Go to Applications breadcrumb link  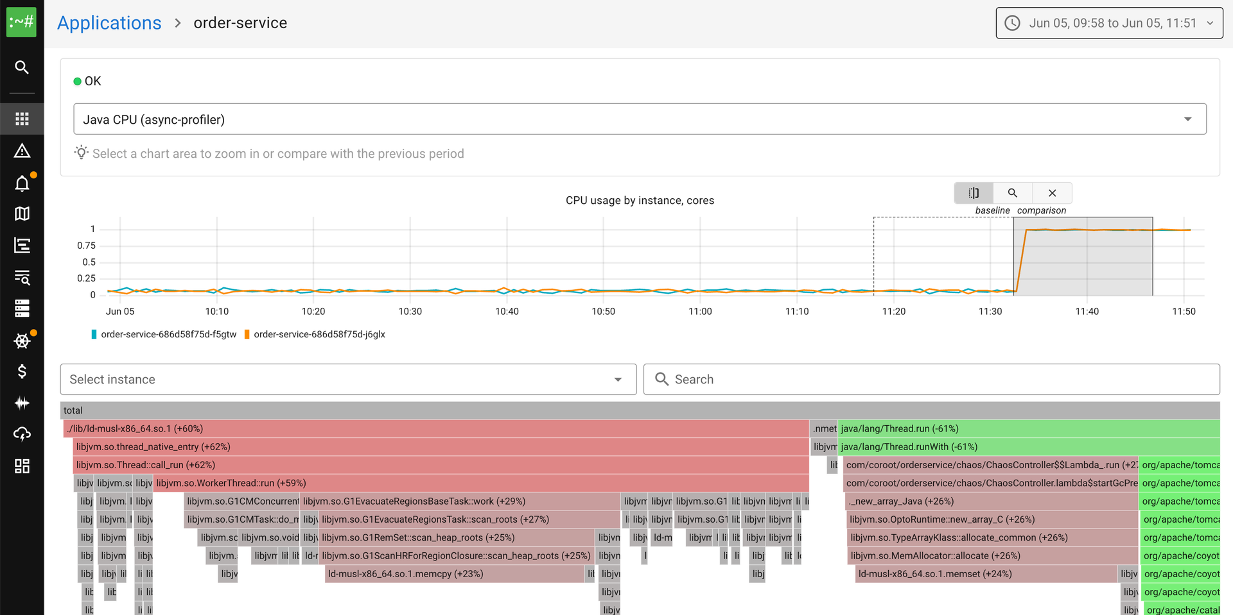[109, 23]
